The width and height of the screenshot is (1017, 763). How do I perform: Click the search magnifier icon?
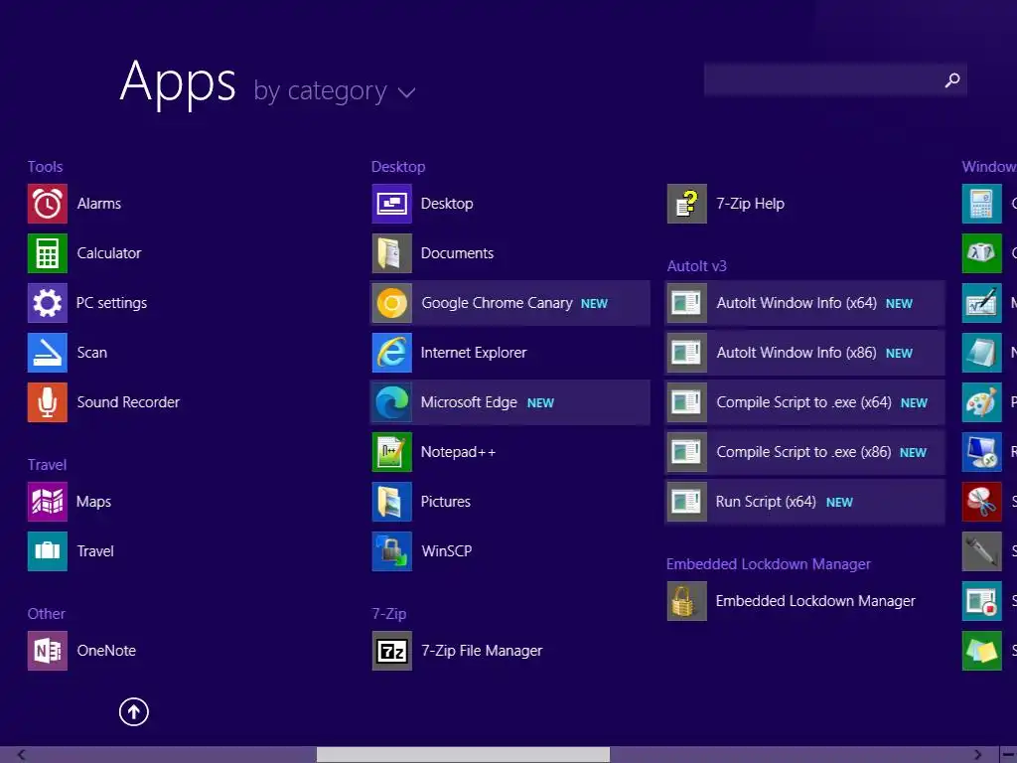tap(952, 79)
